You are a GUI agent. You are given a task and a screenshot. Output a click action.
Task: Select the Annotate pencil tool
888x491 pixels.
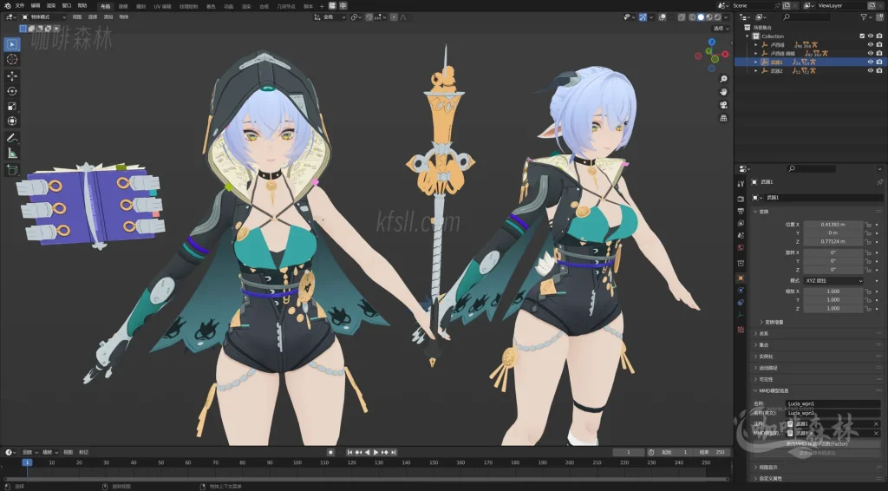click(12, 138)
